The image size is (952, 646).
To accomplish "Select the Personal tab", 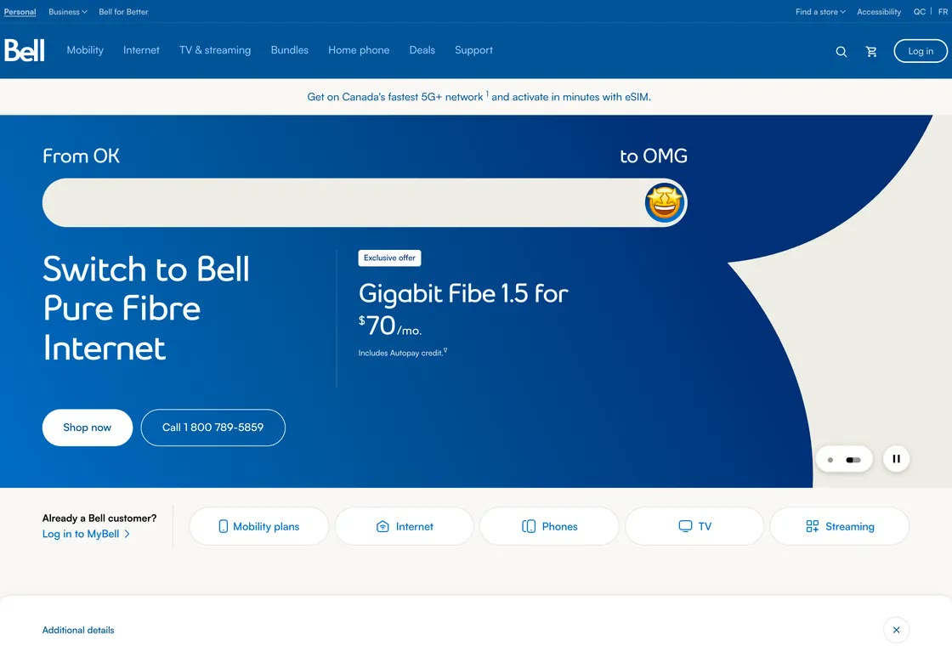I will (20, 12).
